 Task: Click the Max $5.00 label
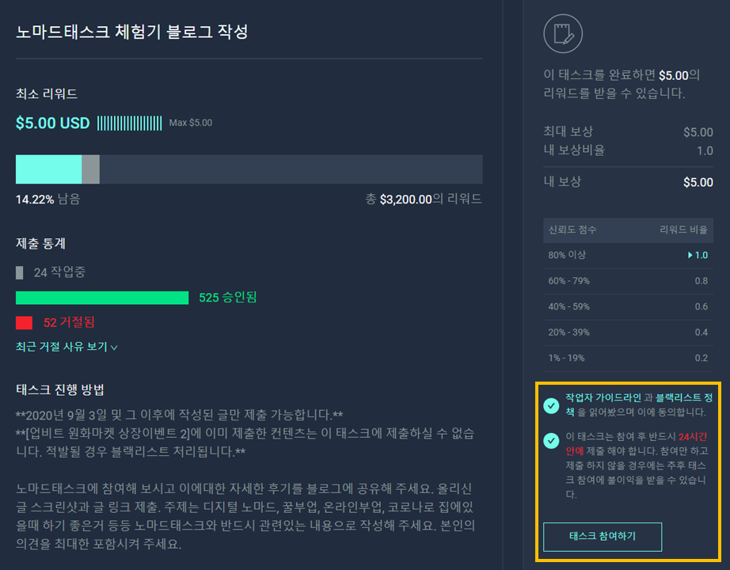click(x=190, y=123)
